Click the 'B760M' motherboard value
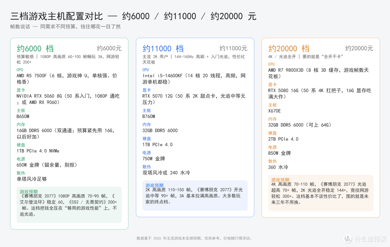 coord(149,116)
